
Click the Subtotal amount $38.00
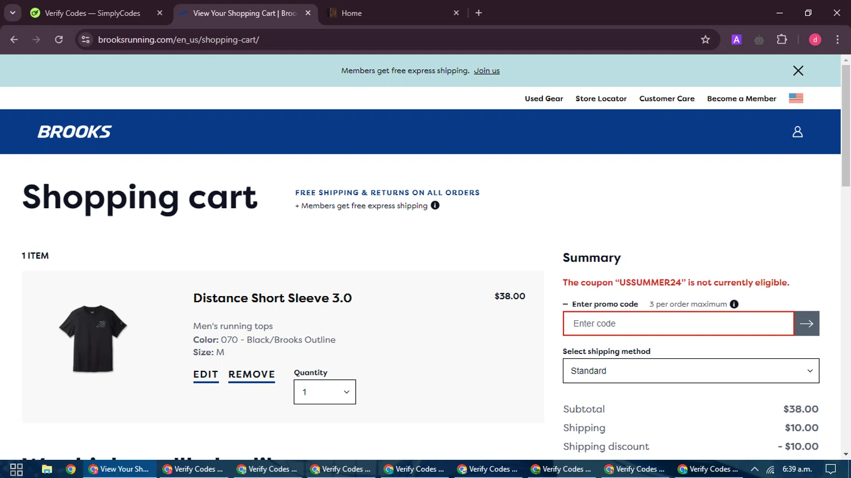click(x=801, y=409)
